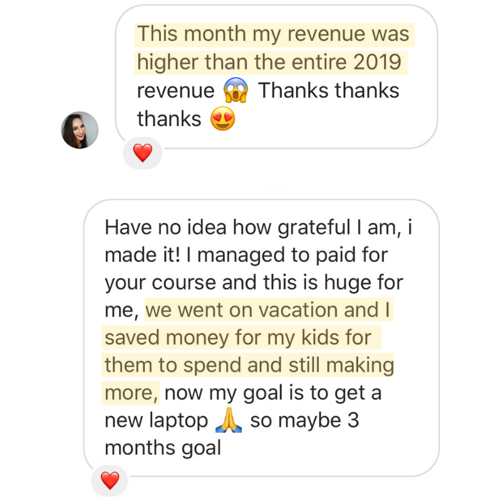Screen dimensions: 501x501
Task: Click the text "now my goal is to get a"
Action: click(x=273, y=393)
